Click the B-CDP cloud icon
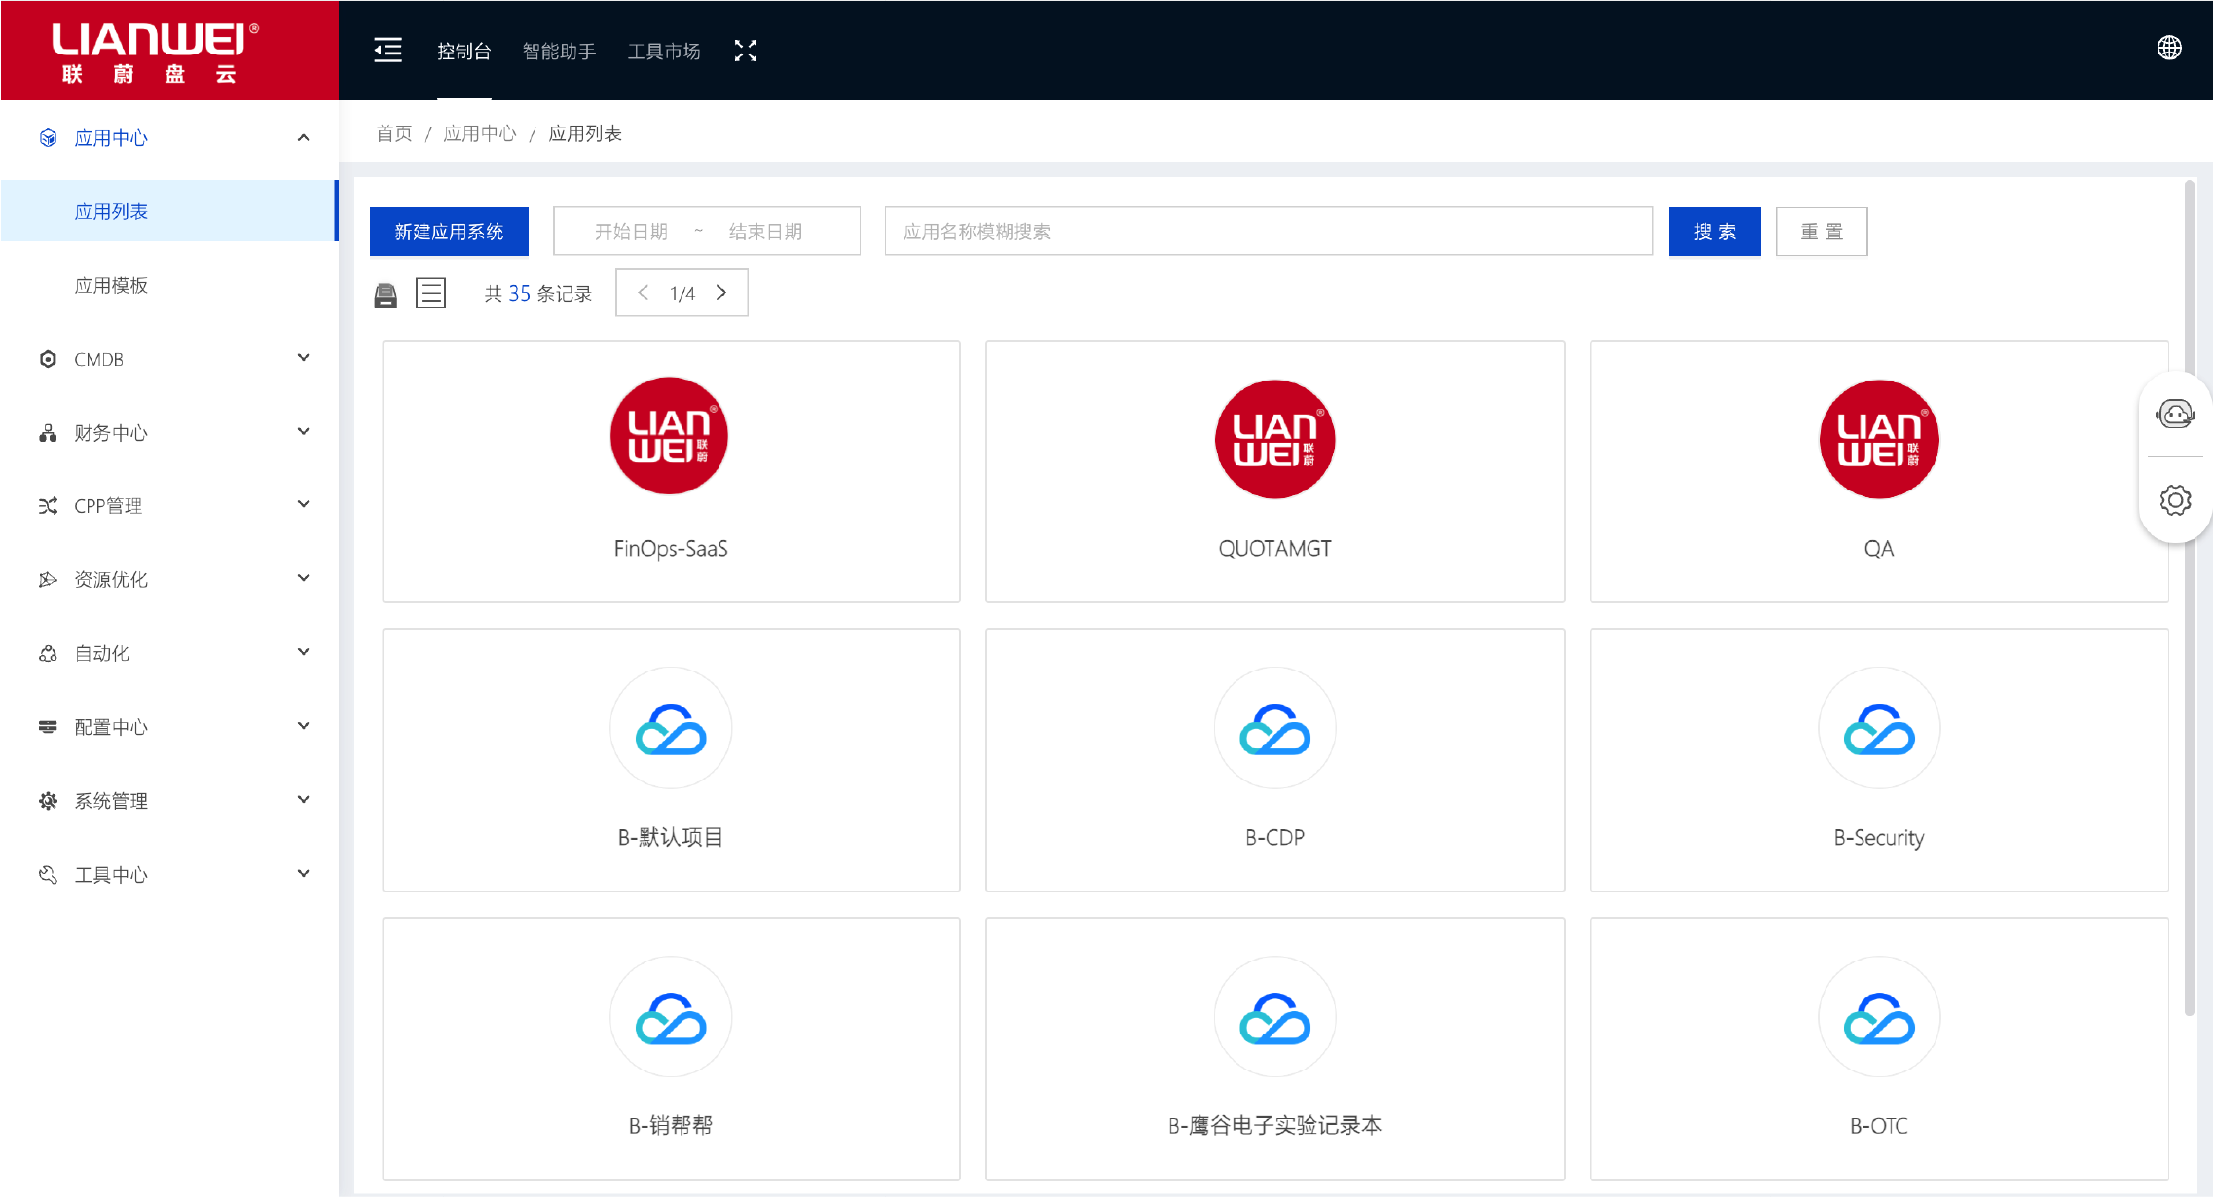The image size is (2213, 1197). (1274, 728)
